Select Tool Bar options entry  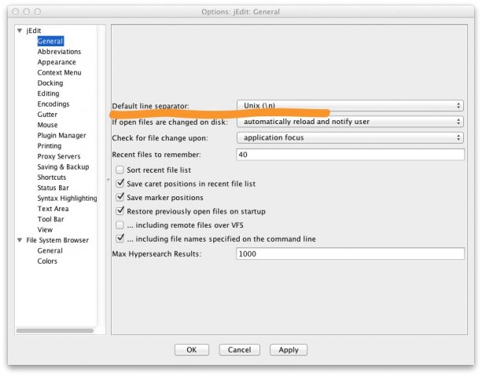pos(51,219)
